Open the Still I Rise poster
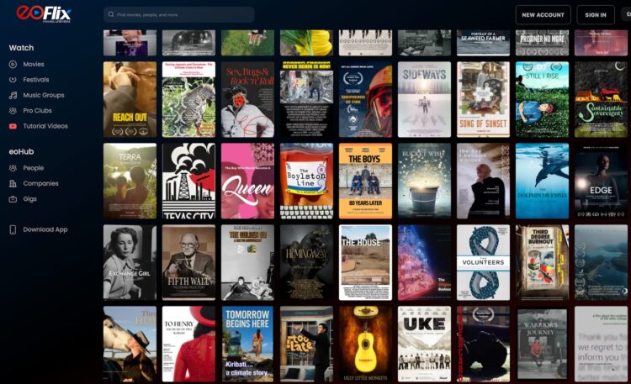Viewport: 631px width, 384px height. click(542, 99)
